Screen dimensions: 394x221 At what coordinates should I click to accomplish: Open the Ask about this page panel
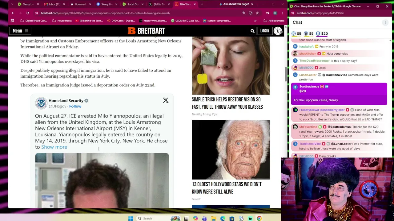coord(234,4)
